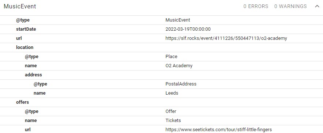
Task: Click the PostalAddress type value
Action: (x=181, y=84)
